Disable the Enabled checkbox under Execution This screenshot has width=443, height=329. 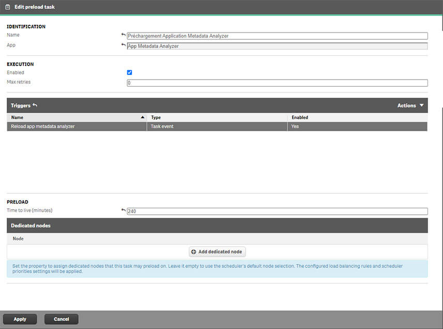[129, 72]
